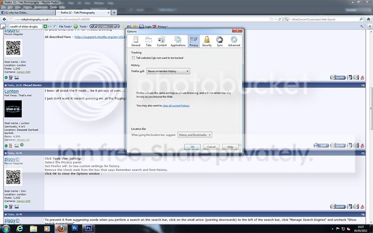The image size is (373, 233).
Task: Open the location bar suggest dropdown
Action: pyautogui.click(x=194, y=135)
